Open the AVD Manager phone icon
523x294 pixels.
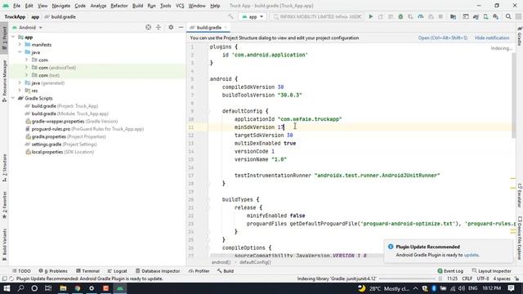[x=486, y=16]
